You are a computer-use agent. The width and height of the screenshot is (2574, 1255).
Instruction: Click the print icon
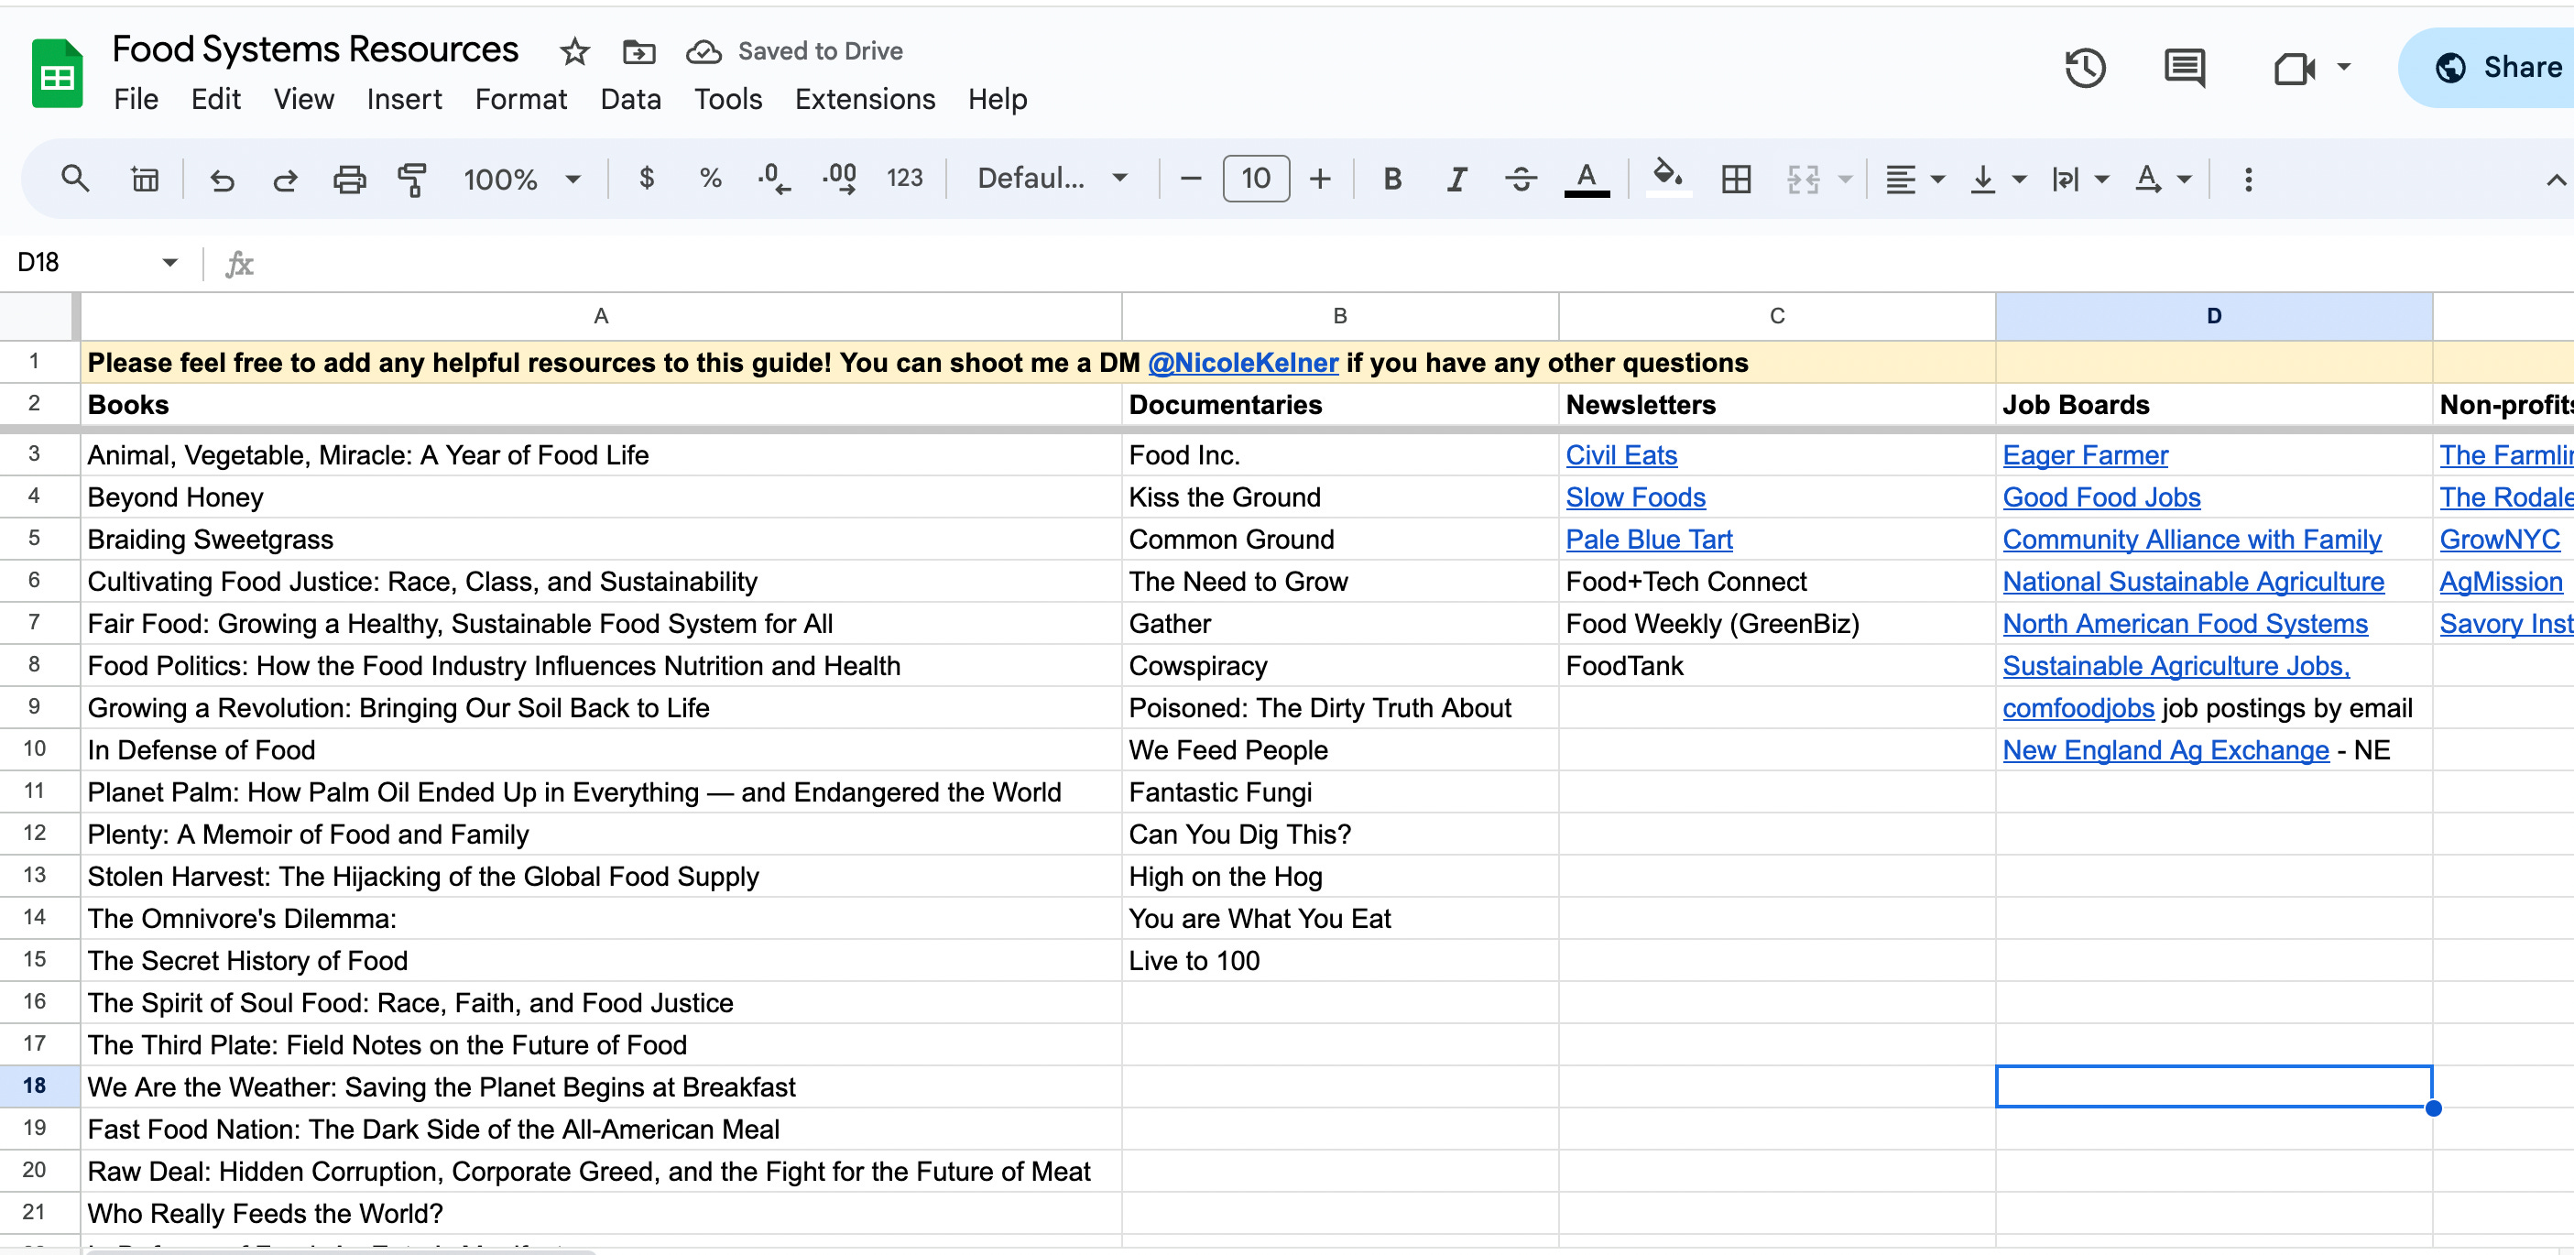349,179
